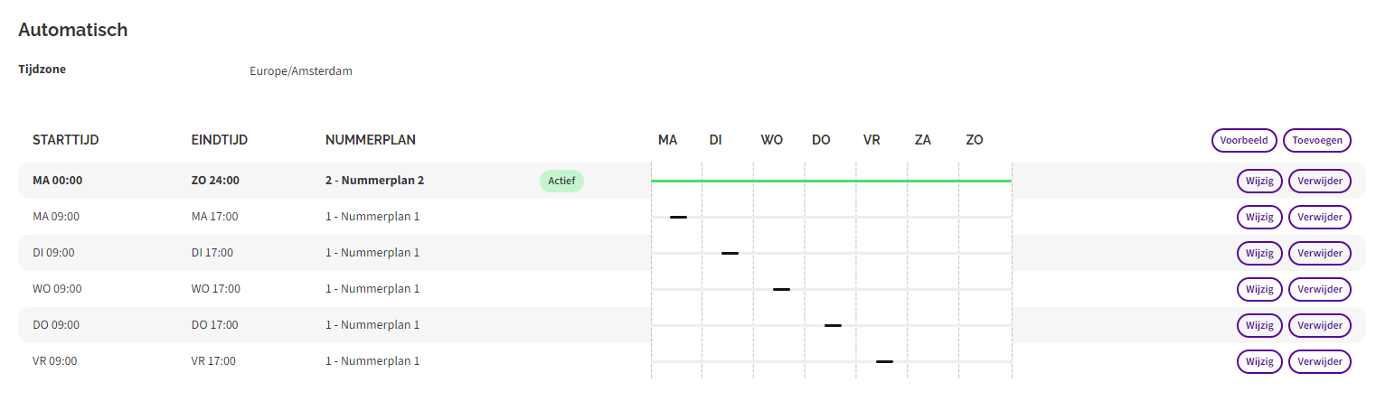Viewport: 1395px width, 401px height.
Task: Choose Wijzig on the DO 09:00 row
Action: (x=1259, y=325)
